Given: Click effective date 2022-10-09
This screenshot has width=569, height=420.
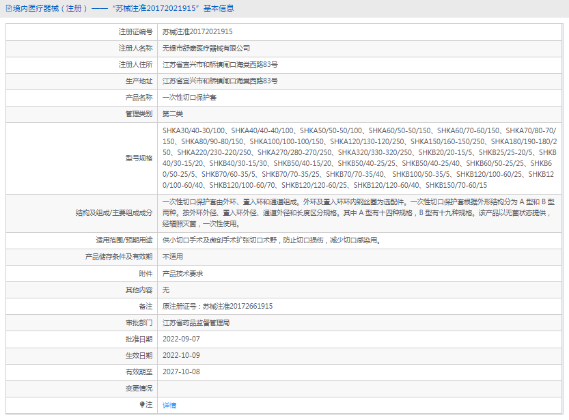Looking at the screenshot, I should pyautogui.click(x=181, y=356).
